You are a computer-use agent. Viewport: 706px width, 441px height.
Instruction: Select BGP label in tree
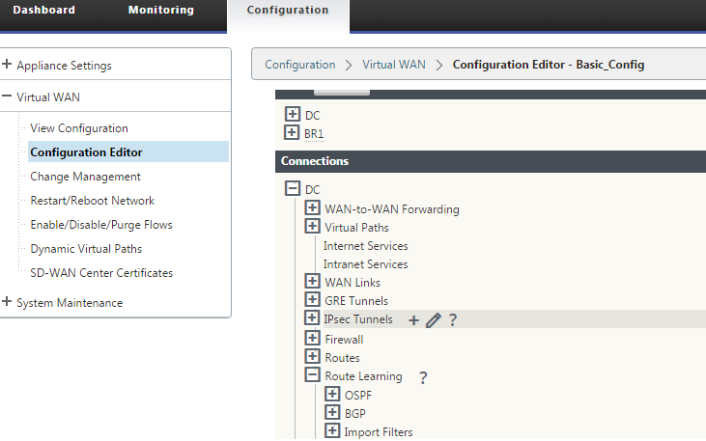[355, 414]
